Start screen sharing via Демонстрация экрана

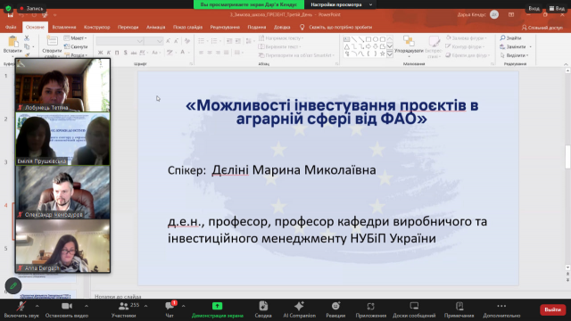click(x=218, y=309)
